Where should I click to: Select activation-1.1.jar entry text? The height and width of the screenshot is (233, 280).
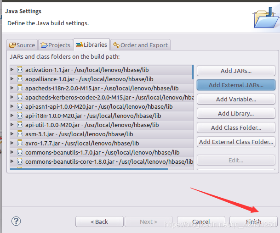coord(87,70)
